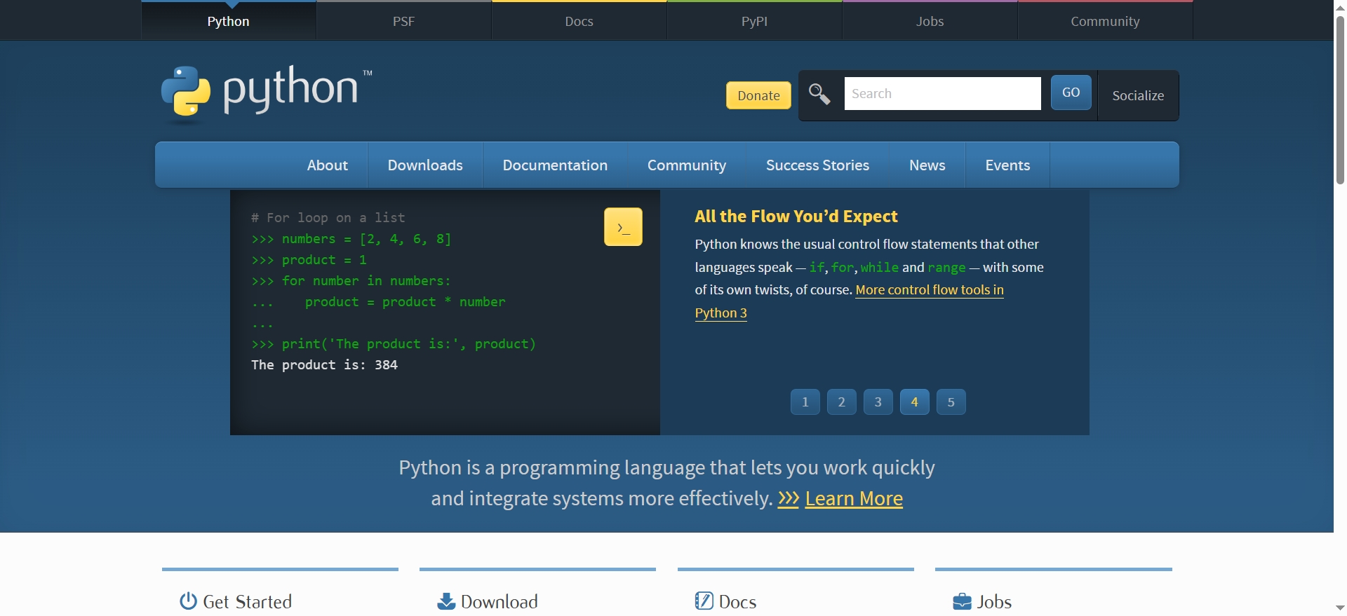Expand the Socialize menu
This screenshot has width=1347, height=616.
tap(1137, 95)
